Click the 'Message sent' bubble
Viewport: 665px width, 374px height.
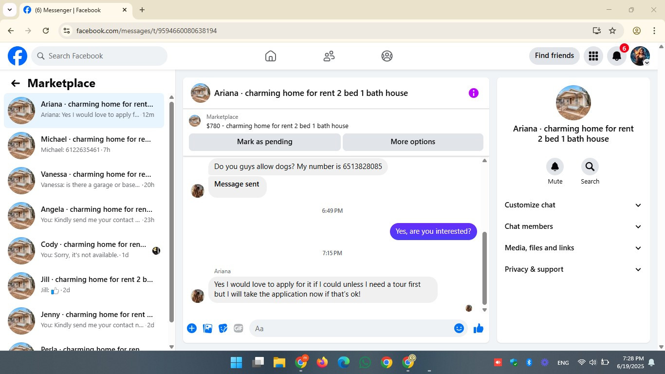click(237, 187)
